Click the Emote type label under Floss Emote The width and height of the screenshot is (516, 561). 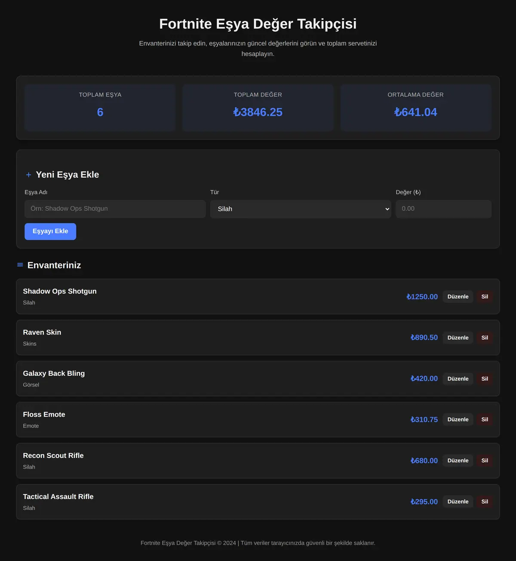point(31,426)
